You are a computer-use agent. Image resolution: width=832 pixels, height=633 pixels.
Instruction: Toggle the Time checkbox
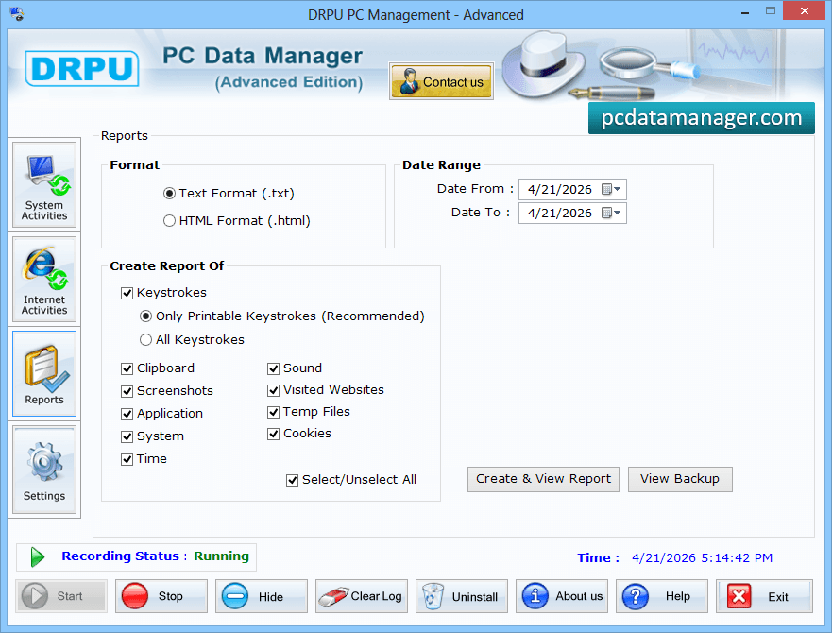point(127,459)
